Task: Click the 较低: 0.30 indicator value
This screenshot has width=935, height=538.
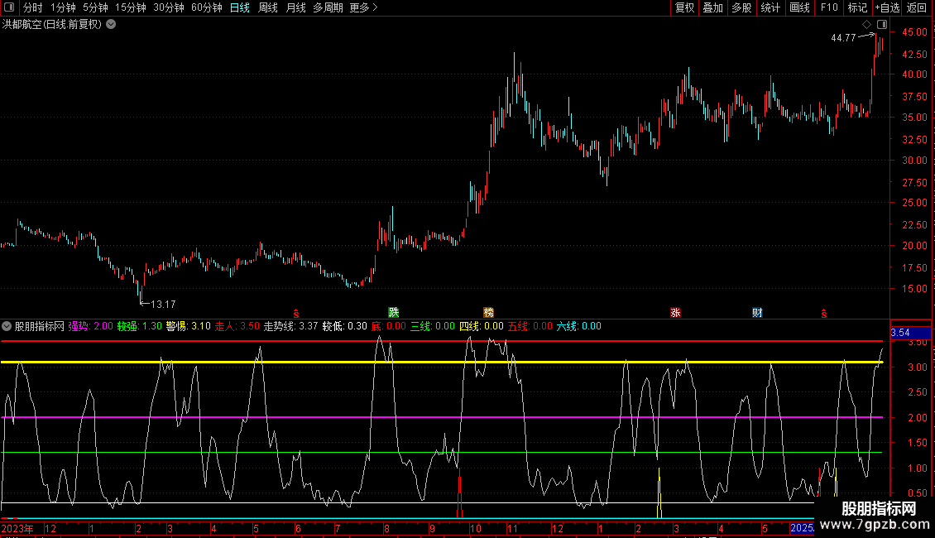Action: pyautogui.click(x=345, y=326)
